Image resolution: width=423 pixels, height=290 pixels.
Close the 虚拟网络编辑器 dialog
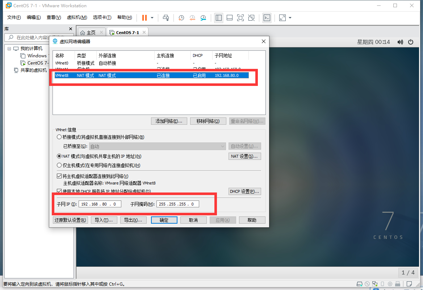tap(264, 41)
